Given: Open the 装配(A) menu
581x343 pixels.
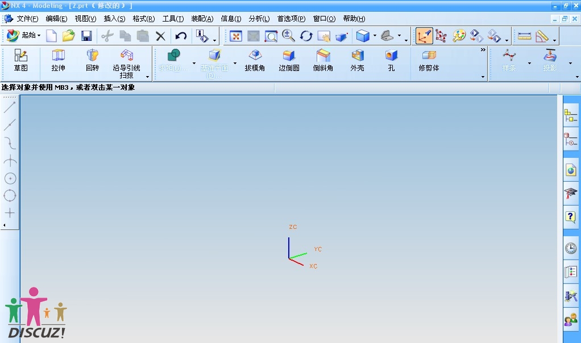Looking at the screenshot, I should point(202,19).
